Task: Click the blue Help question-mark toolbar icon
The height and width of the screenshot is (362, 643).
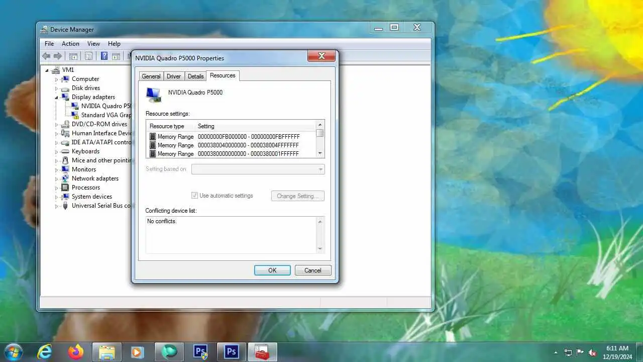Action: click(x=104, y=56)
